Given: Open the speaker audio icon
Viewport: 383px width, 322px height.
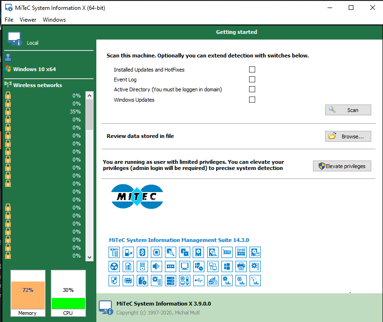Looking at the screenshot, I should click(156, 266).
